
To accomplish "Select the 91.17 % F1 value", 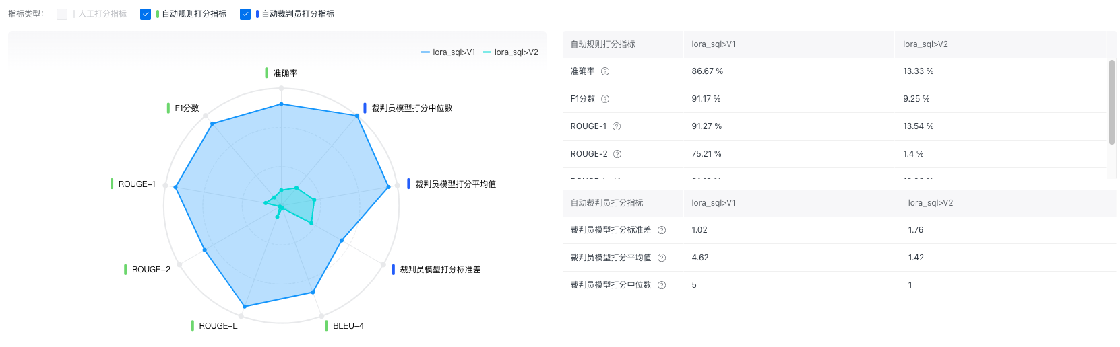I will [706, 99].
